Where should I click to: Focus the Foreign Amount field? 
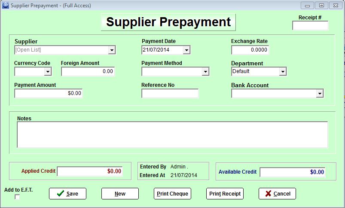(x=88, y=72)
